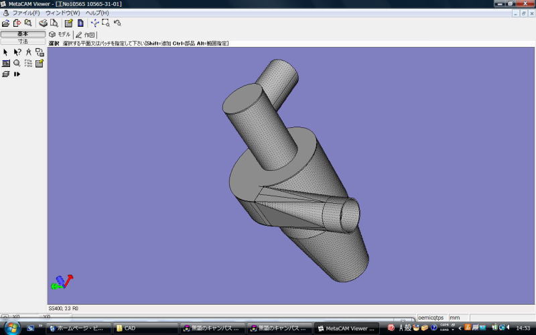
Task: Select the arrow pointer tool
Action: pyautogui.click(x=5, y=52)
